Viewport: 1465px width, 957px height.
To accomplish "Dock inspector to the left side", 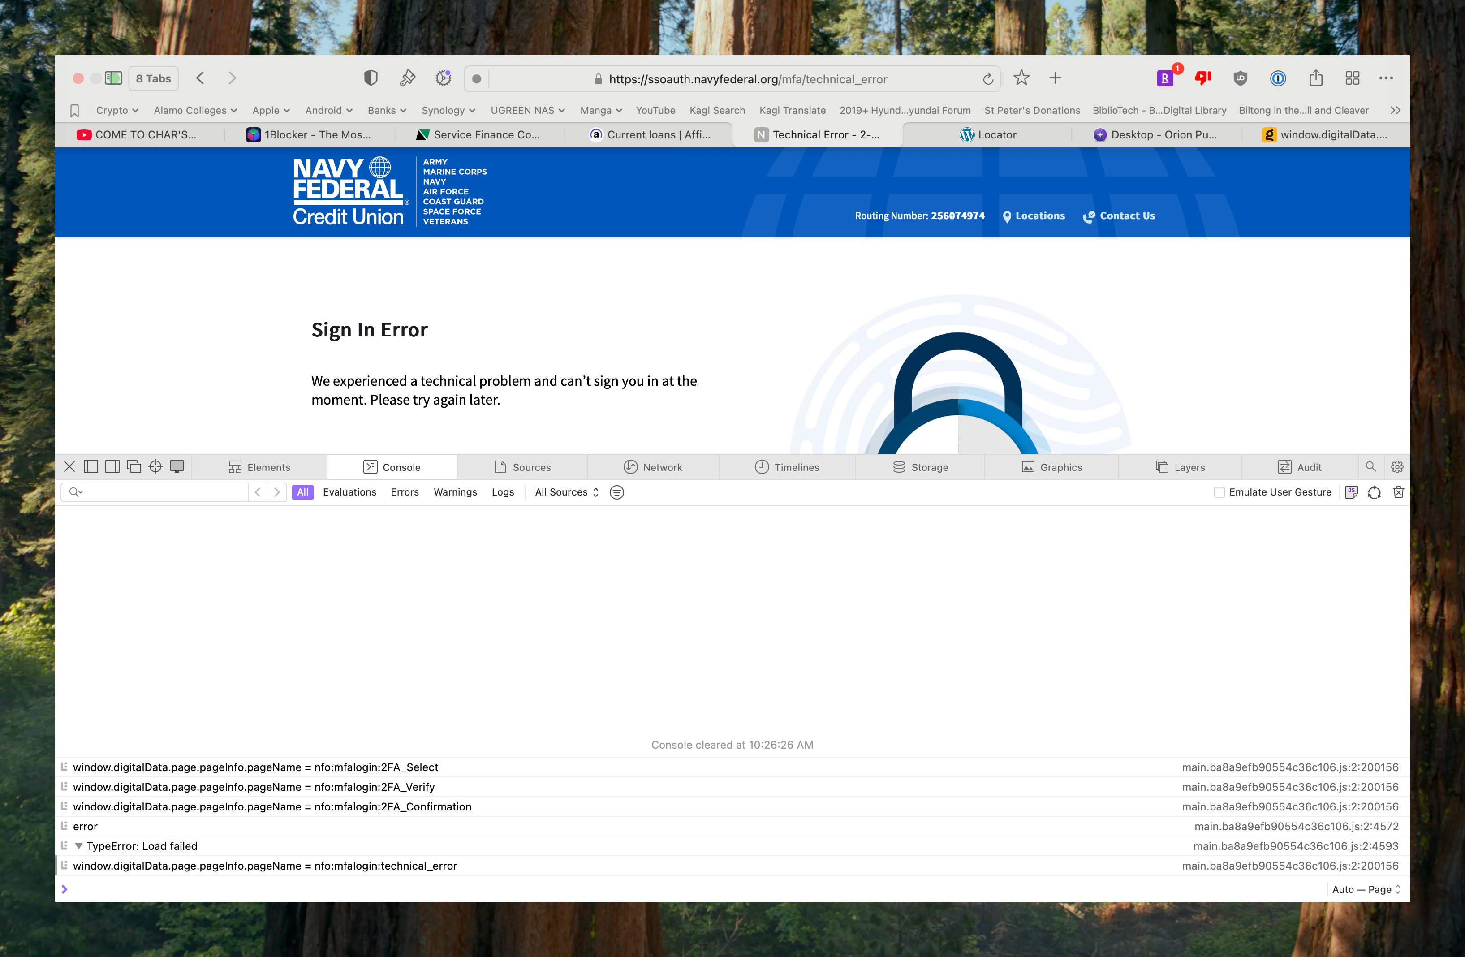I will coord(90,467).
